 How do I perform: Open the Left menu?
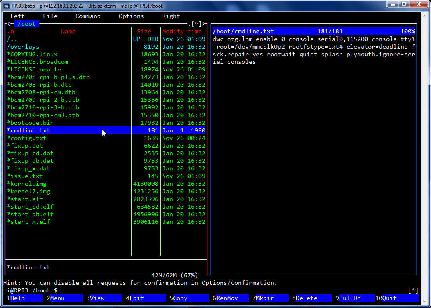(x=17, y=16)
